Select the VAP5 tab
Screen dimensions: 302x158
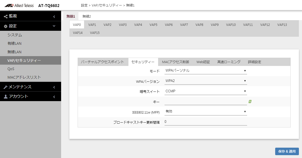pos(153,25)
